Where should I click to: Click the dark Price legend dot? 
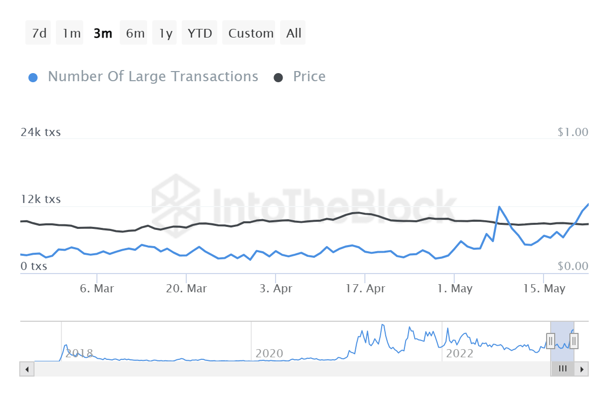point(278,78)
